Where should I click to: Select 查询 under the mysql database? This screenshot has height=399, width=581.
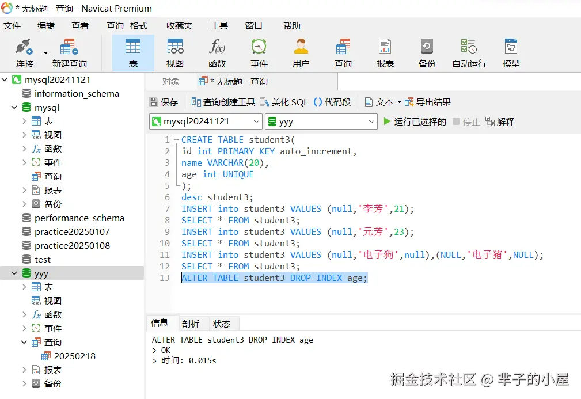(x=52, y=177)
